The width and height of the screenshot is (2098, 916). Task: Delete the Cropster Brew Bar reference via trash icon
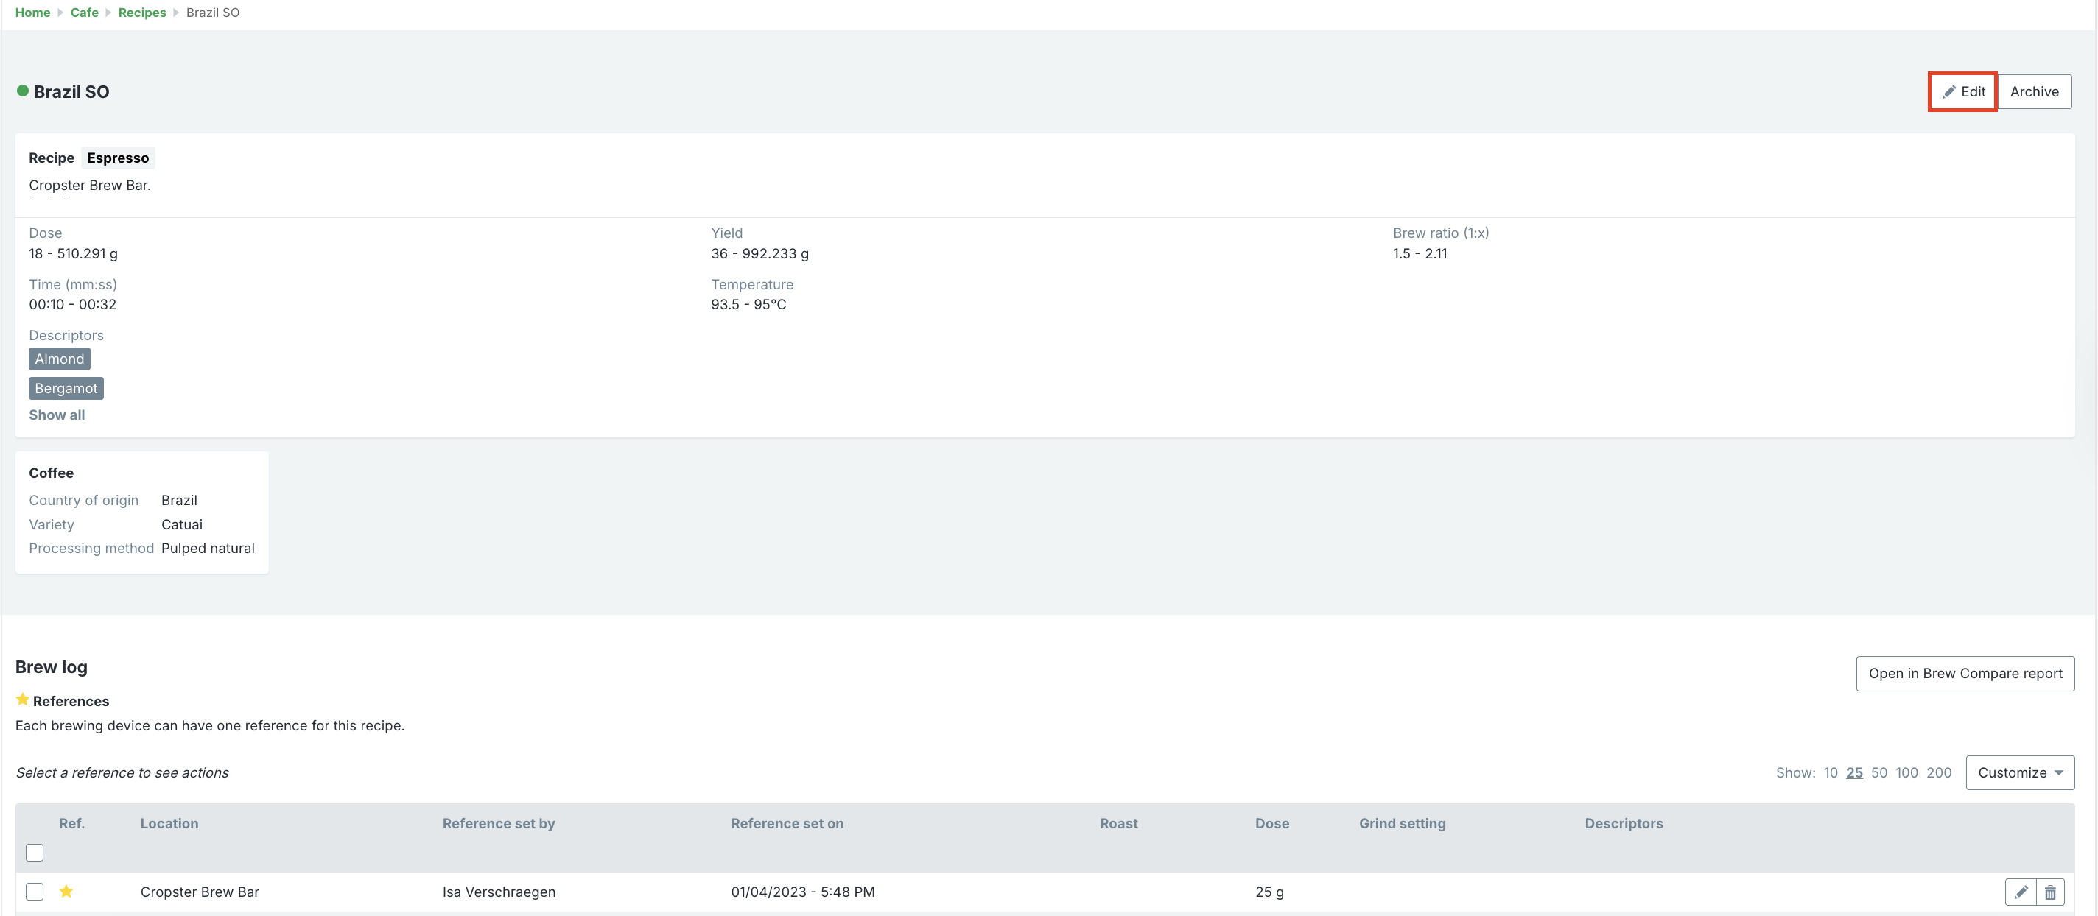2050,892
